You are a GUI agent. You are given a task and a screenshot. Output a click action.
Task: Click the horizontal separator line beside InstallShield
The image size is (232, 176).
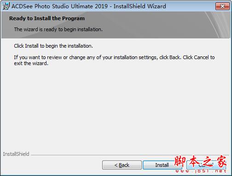(x=130, y=155)
